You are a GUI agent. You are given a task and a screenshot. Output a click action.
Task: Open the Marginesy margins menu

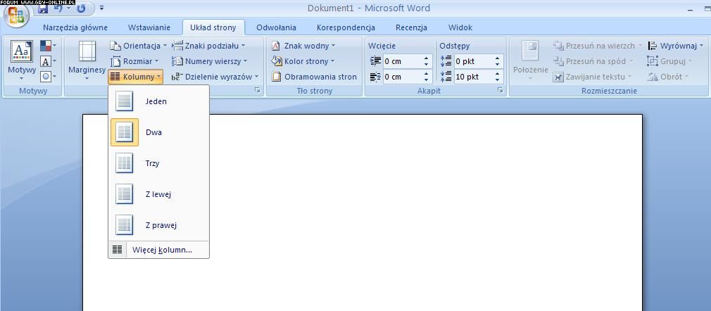click(87, 61)
